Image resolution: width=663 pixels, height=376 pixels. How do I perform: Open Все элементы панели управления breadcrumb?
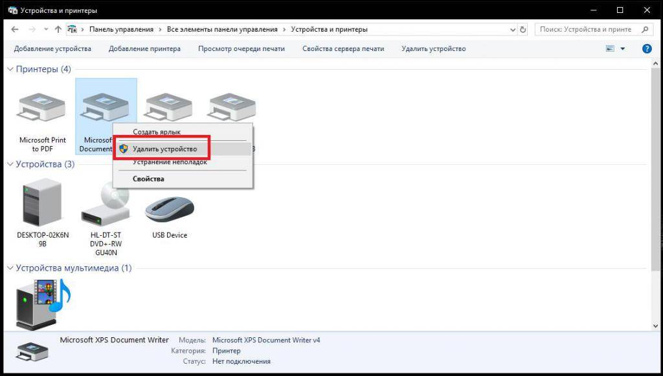point(223,30)
